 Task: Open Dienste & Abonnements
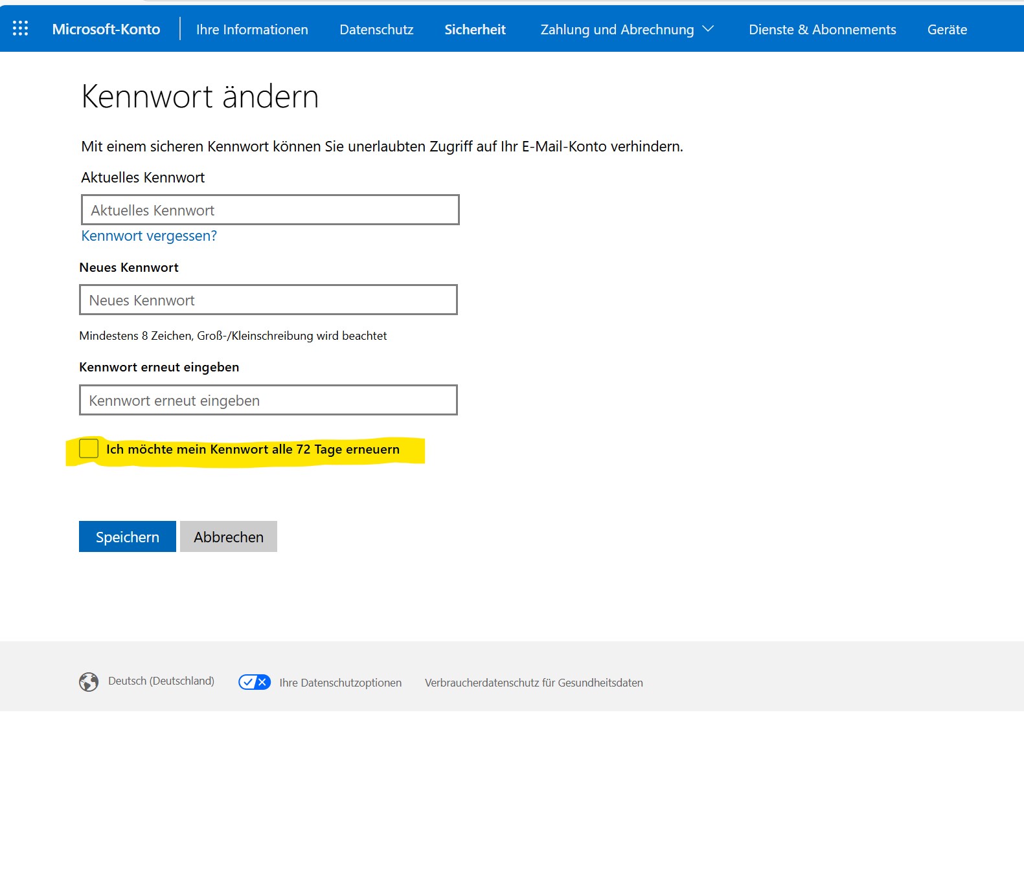point(823,29)
